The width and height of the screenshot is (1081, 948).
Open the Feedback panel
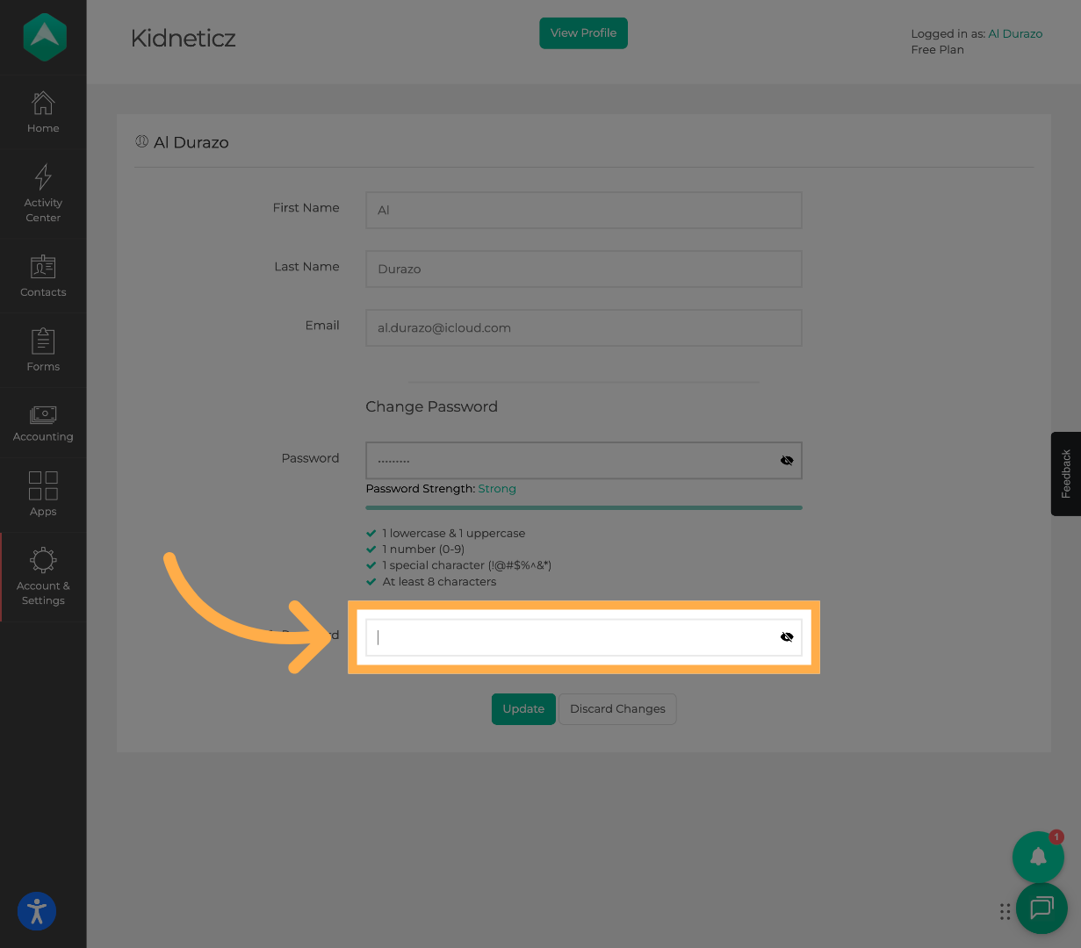click(1065, 474)
